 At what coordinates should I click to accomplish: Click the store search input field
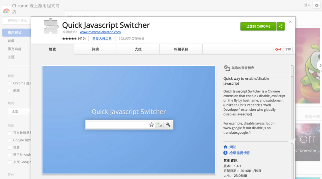[16, 21]
